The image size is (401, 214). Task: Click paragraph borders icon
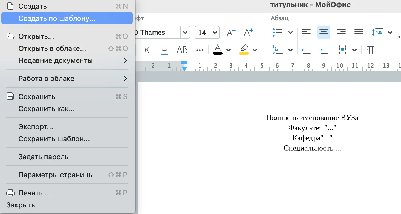[342, 50]
